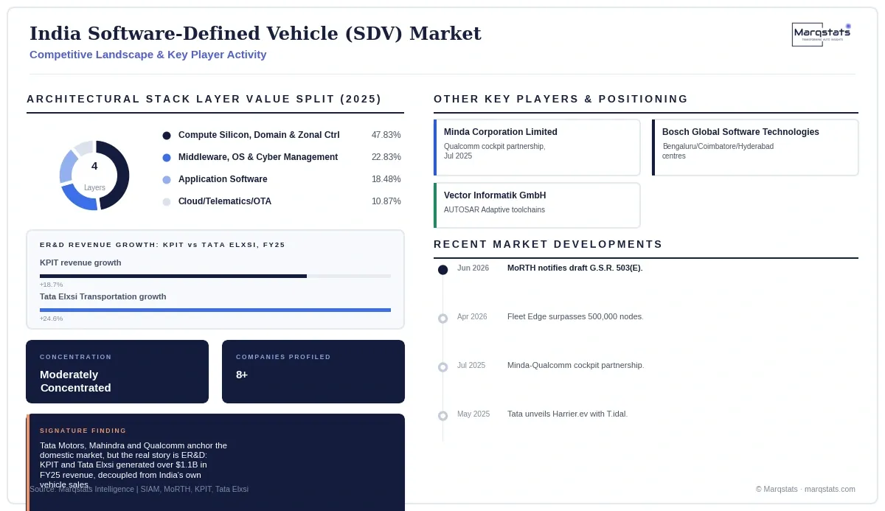Click the subtitle Competitive Landscape & Key Player Activity
885x511 pixels.
click(x=148, y=55)
